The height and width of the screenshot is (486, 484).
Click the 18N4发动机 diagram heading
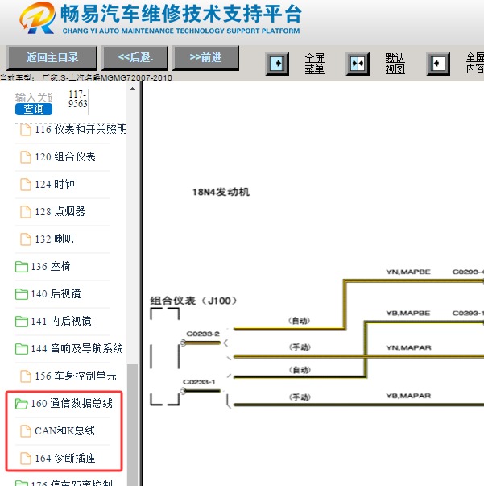pyautogui.click(x=221, y=192)
